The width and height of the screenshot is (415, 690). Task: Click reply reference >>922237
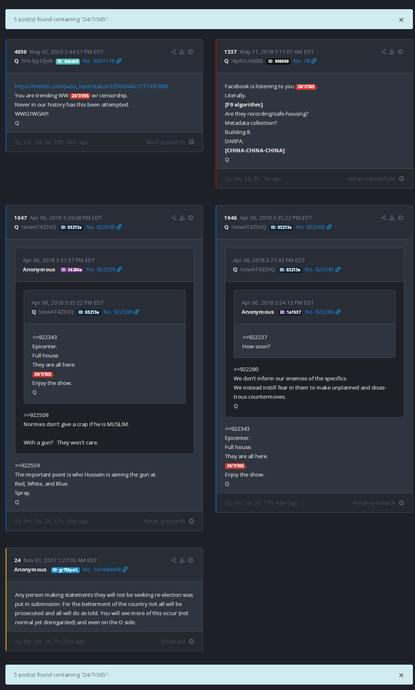tap(255, 337)
